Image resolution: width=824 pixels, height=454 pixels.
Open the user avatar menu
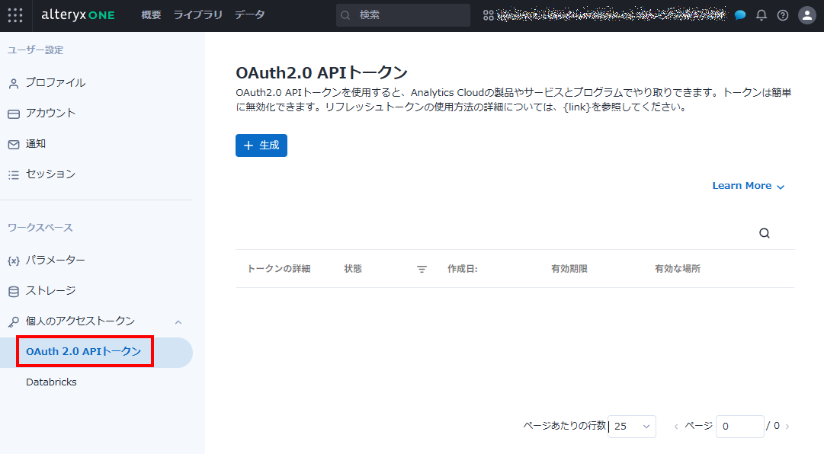point(806,15)
